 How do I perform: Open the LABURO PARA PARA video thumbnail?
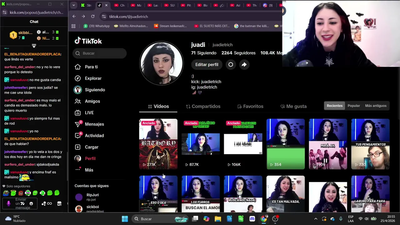pyautogui.click(x=370, y=194)
